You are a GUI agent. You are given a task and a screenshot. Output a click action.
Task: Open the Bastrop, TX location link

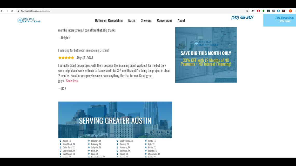click(124, 144)
